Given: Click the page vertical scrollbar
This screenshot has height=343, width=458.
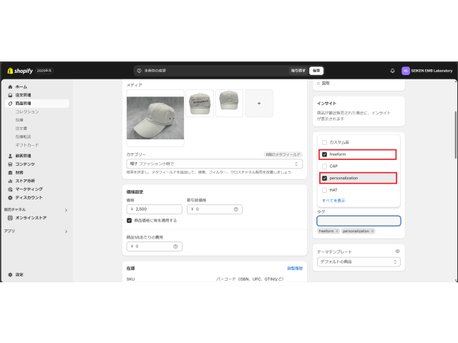Looking at the screenshot, I should click(x=455, y=135).
